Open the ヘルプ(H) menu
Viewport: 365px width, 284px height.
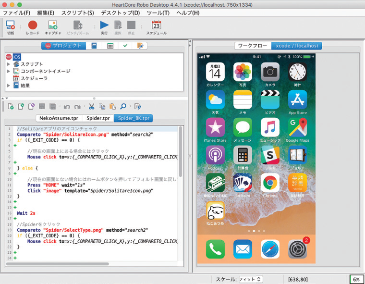[188, 13]
